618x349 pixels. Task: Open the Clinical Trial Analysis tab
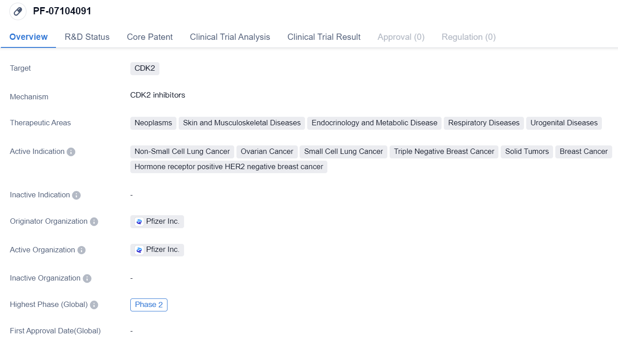click(x=230, y=37)
